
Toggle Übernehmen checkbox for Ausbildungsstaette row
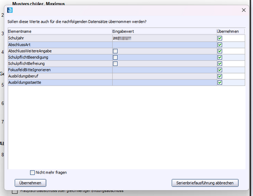220,83
